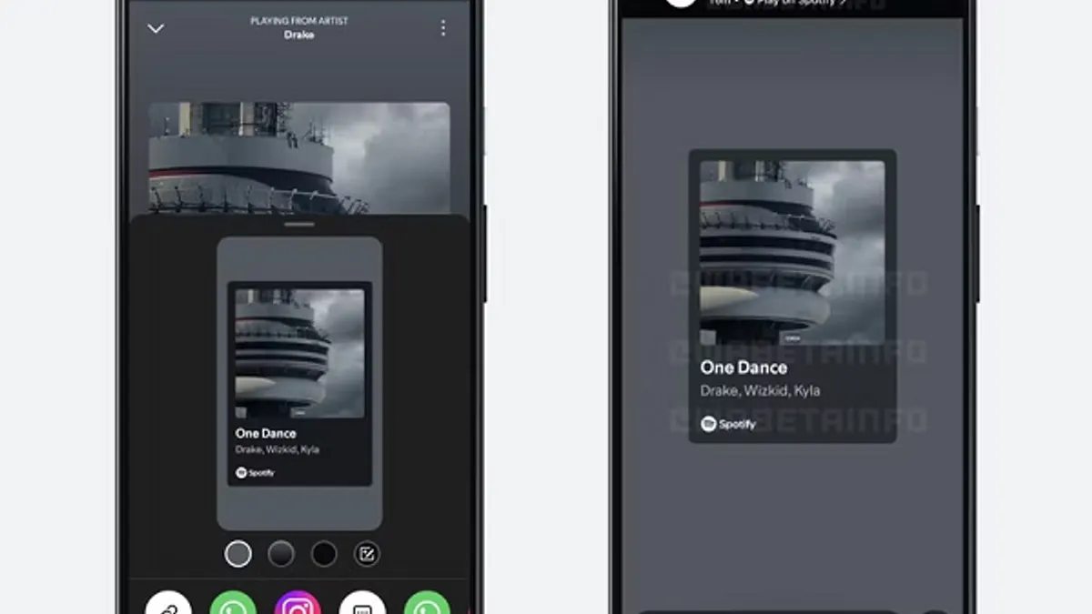Select the gray background color swatch
The height and width of the screenshot is (614, 1092).
[238, 554]
